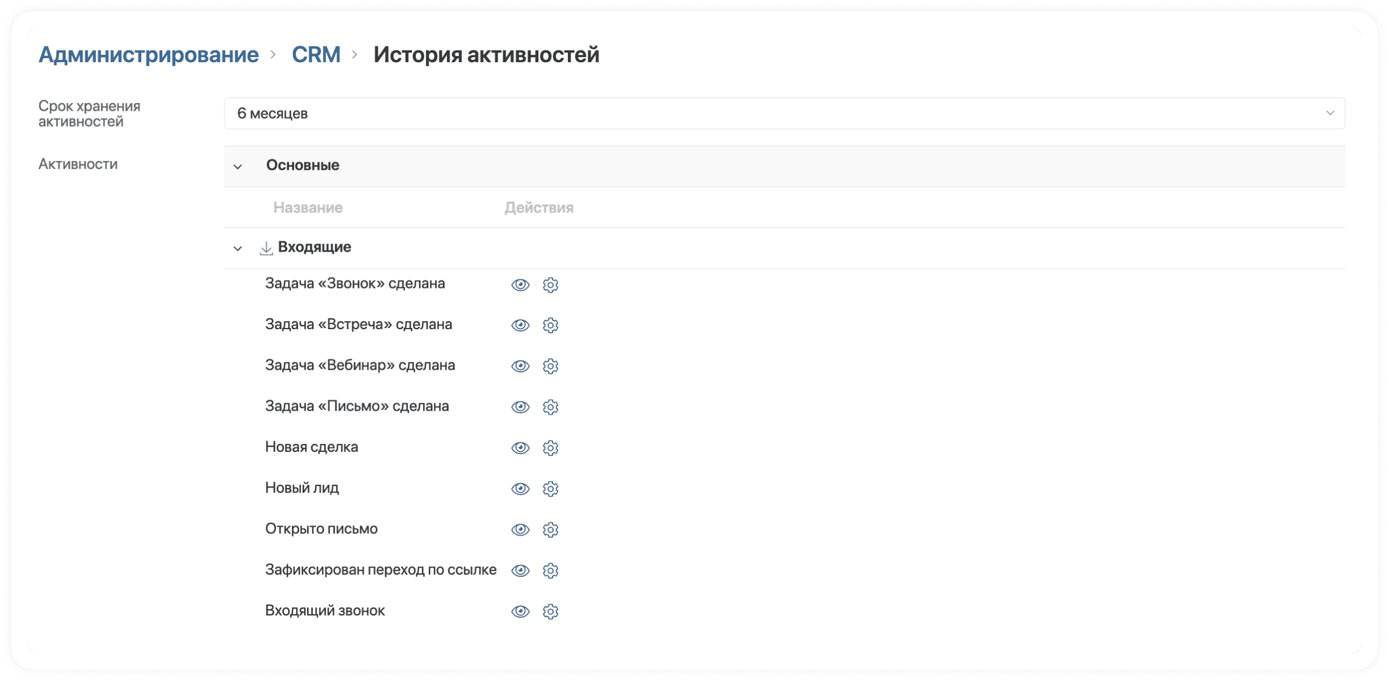Toggle the eye icon for «Входящий звонок»
Image resolution: width=1389 pixels, height=681 pixels.
[x=520, y=611]
